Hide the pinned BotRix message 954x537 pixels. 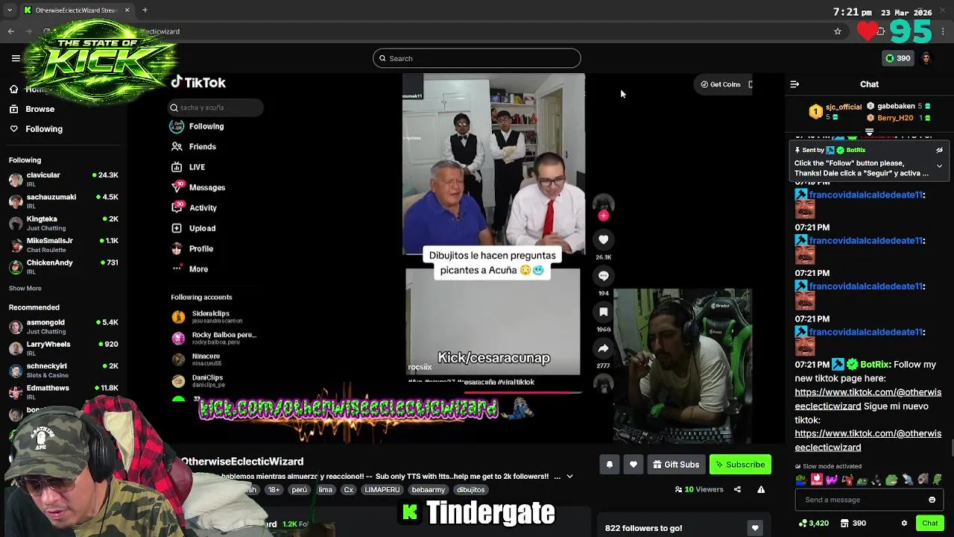coord(939,150)
